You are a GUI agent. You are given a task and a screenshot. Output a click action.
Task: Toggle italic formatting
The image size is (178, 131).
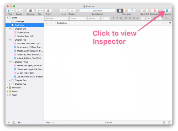pyautogui.click(x=117, y=18)
